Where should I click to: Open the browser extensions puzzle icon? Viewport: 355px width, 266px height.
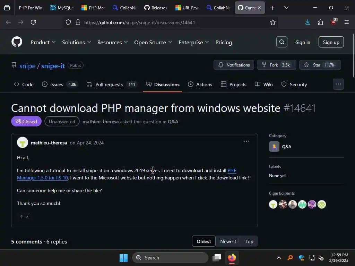(x=320, y=22)
